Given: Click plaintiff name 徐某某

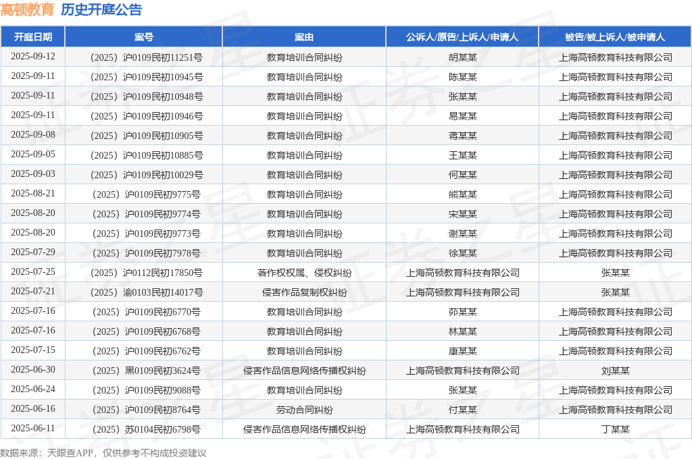Looking at the screenshot, I should (462, 253).
